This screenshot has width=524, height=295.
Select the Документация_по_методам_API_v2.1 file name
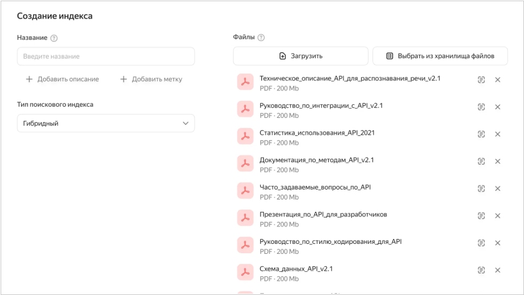click(x=316, y=160)
